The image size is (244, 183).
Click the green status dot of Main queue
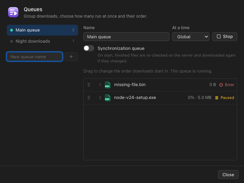[12, 30]
